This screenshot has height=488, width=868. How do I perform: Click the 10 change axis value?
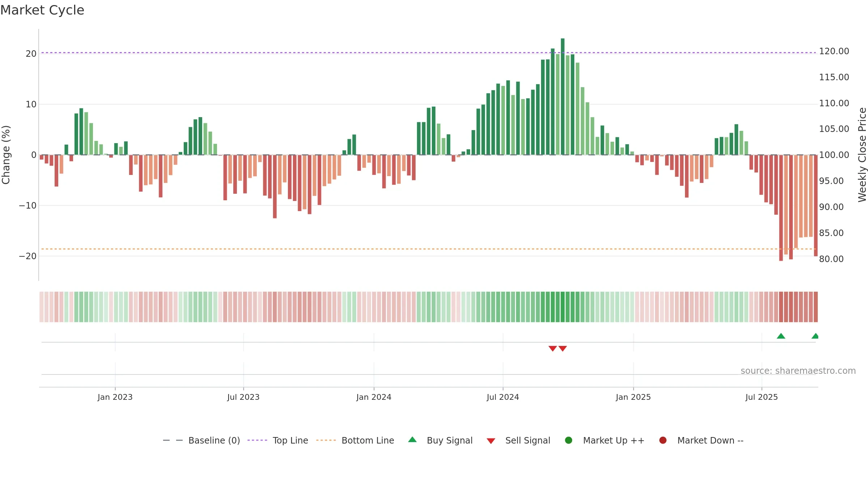31,104
